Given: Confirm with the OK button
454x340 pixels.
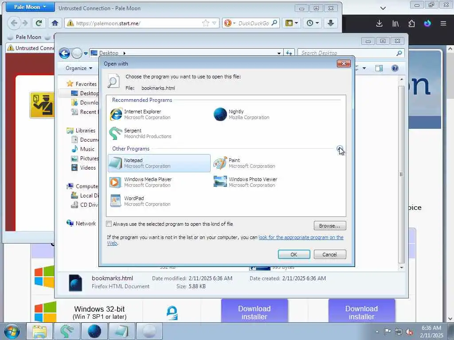Looking at the screenshot, I should point(294,255).
